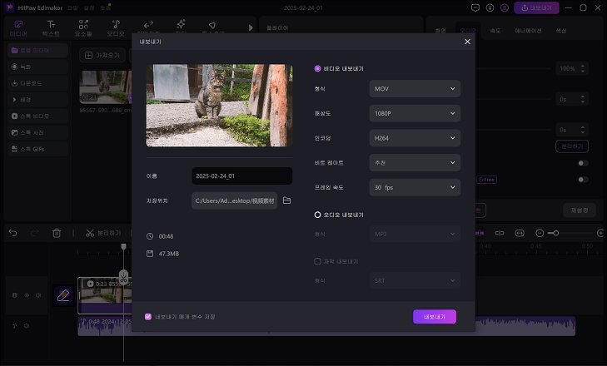Open the Filters icon in top toolbar

[212, 25]
